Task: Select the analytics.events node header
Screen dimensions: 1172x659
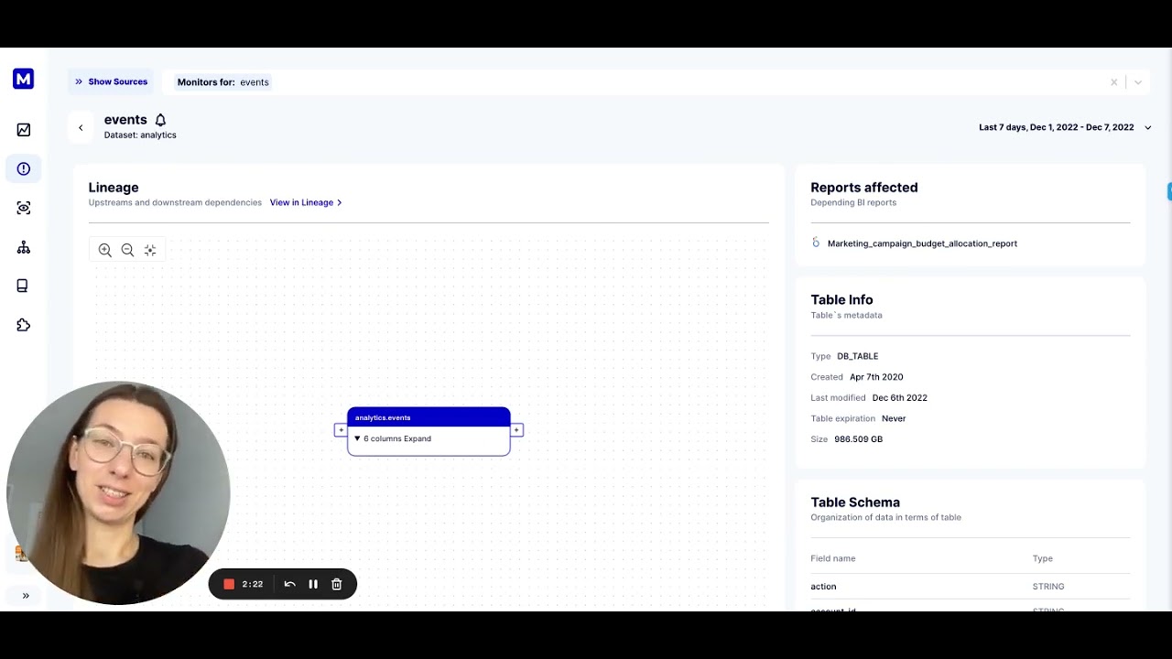Action: coord(429,417)
